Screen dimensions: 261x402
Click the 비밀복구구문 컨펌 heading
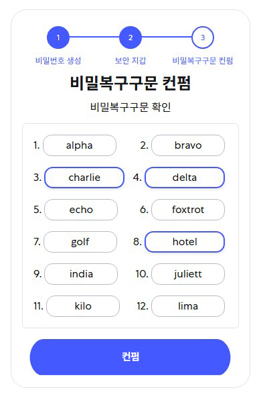tap(130, 83)
